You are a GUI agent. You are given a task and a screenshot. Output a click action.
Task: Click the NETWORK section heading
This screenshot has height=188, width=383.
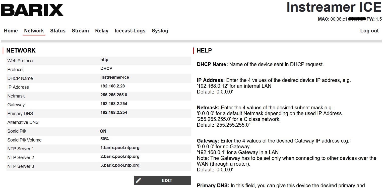(x=21, y=51)
